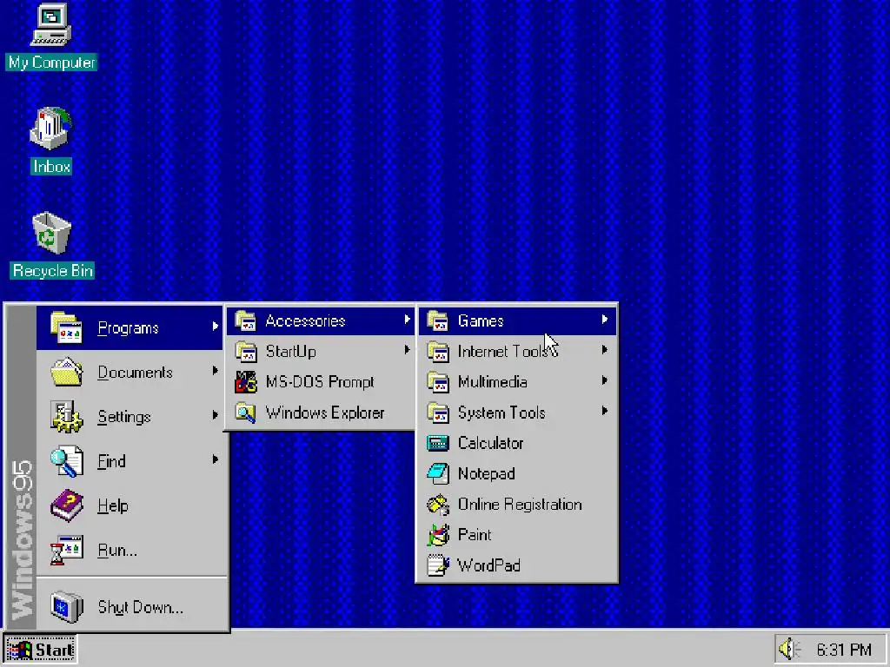Choose the Settings menu label

124,418
